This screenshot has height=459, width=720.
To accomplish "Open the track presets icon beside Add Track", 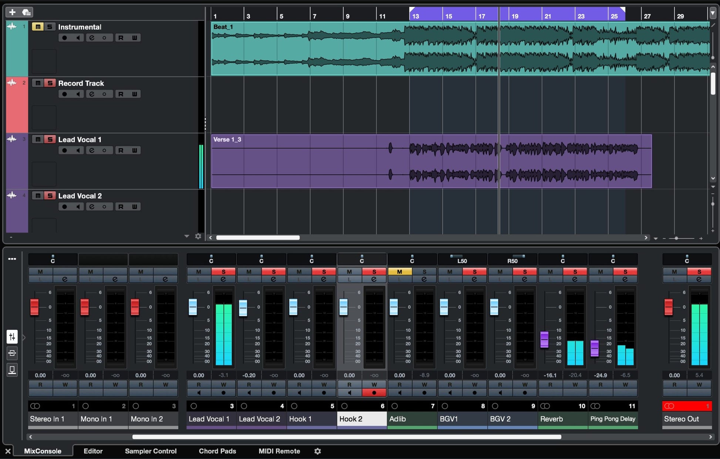I will [26, 12].
